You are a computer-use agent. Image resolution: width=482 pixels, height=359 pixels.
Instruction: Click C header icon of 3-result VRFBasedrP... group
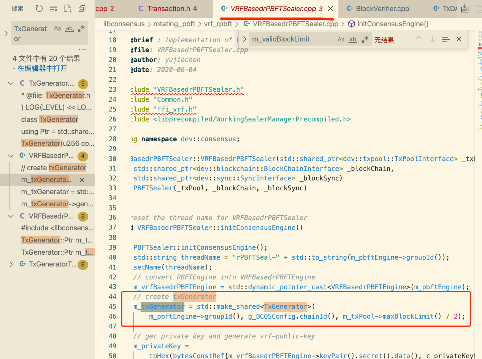click(22, 216)
